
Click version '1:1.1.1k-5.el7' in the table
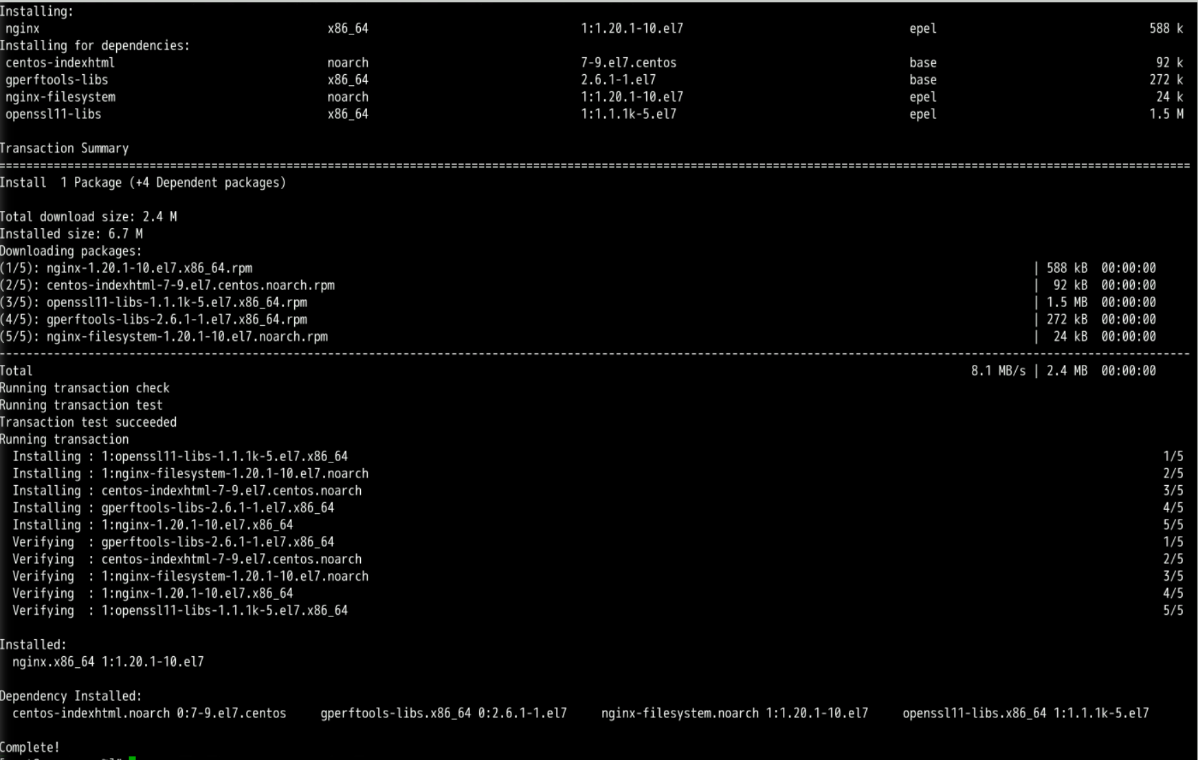click(x=628, y=114)
